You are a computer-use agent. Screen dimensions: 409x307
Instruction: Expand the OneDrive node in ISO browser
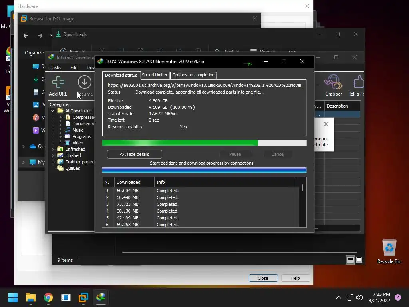click(x=23, y=146)
